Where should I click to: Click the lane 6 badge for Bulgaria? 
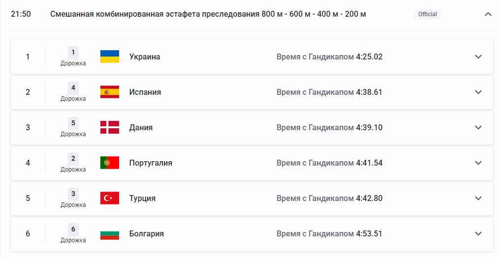tap(73, 229)
